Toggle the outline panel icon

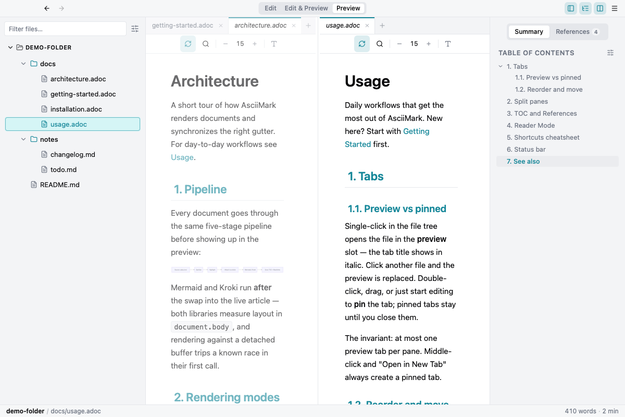(585, 8)
